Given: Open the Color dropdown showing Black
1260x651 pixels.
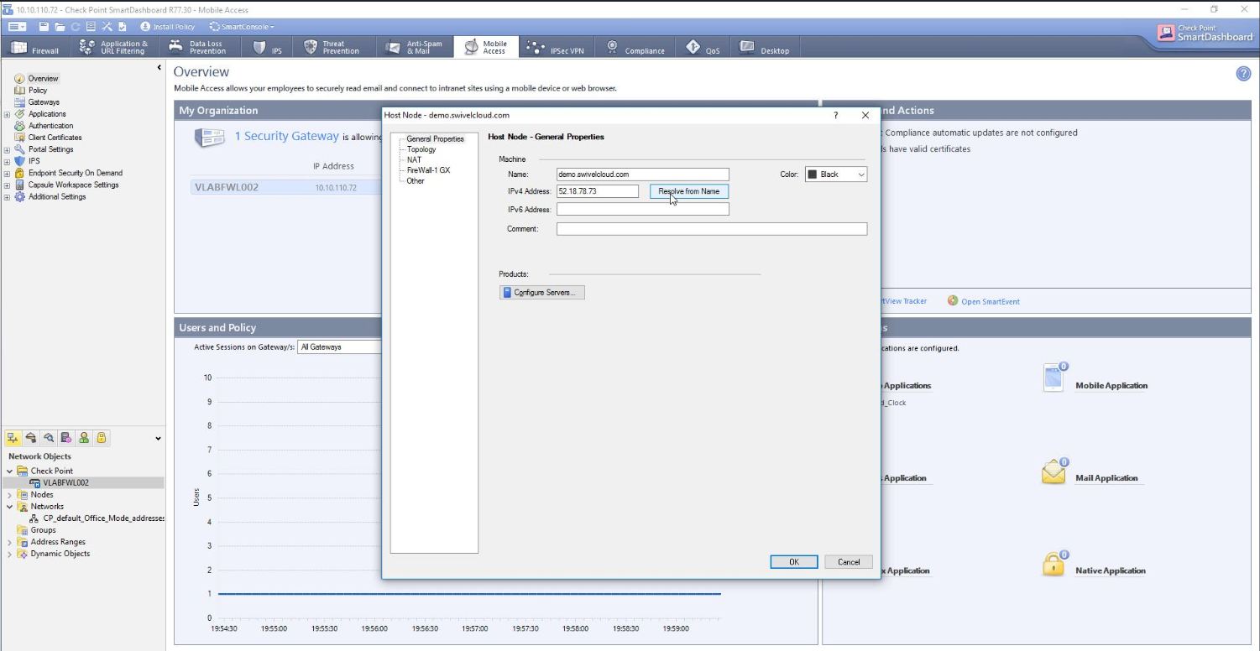Looking at the screenshot, I should point(835,174).
